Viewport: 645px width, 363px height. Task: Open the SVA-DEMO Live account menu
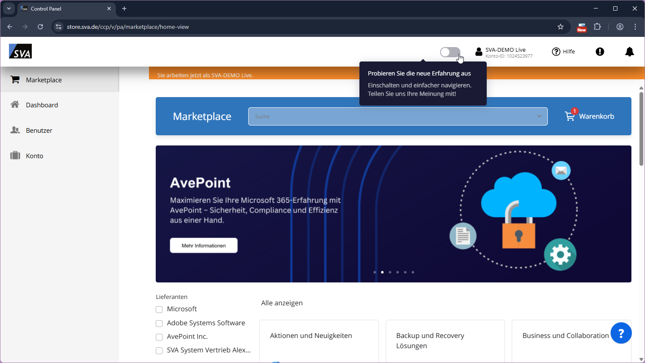coord(504,52)
